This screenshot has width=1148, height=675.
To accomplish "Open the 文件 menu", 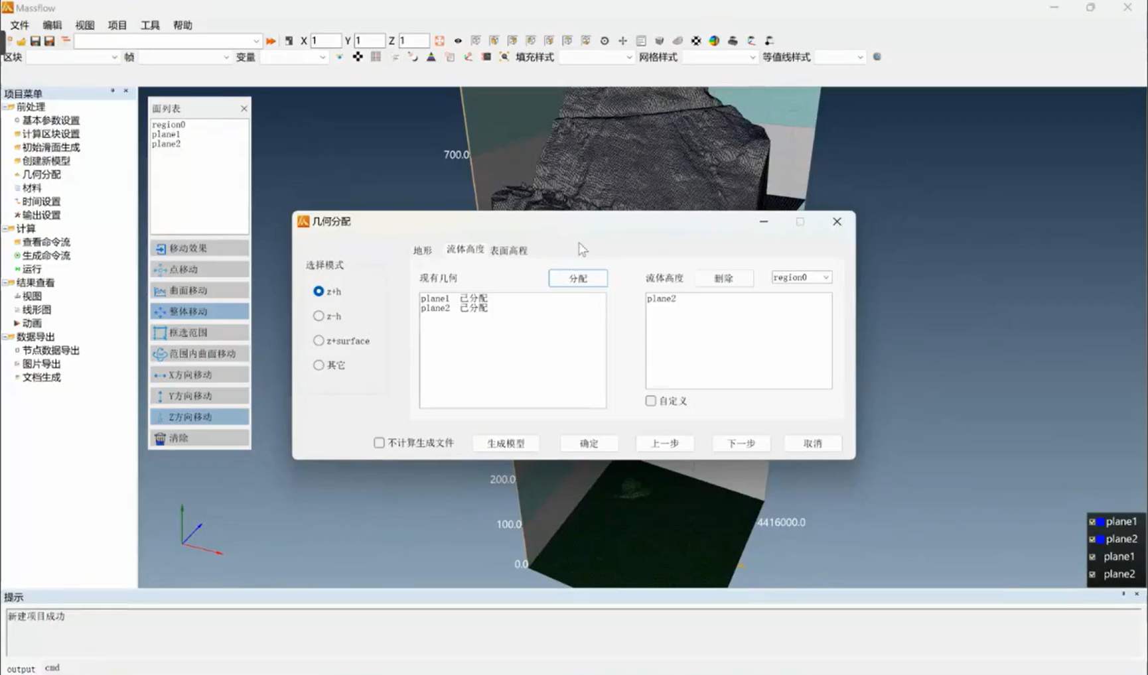I will coord(20,25).
